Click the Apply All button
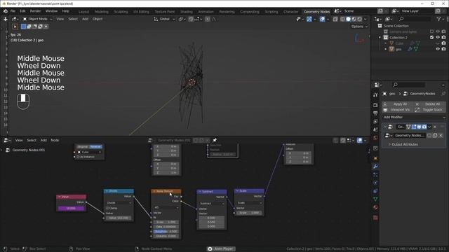 398,104
